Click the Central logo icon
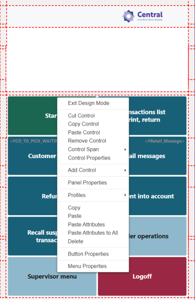Screen dimensions: 195x300 [x=129, y=16]
